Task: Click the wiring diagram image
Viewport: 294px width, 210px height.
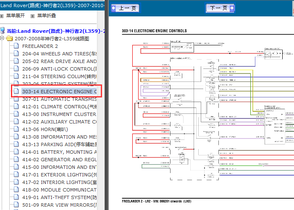Action: (x=213, y=110)
